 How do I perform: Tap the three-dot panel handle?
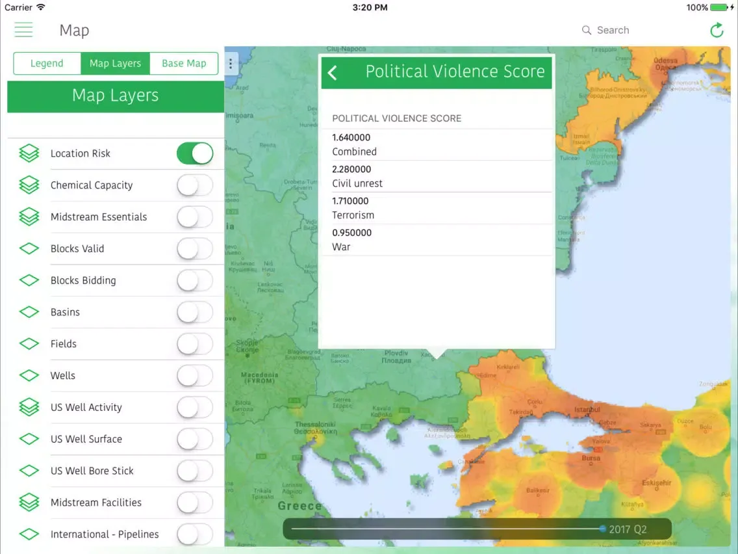tap(231, 64)
